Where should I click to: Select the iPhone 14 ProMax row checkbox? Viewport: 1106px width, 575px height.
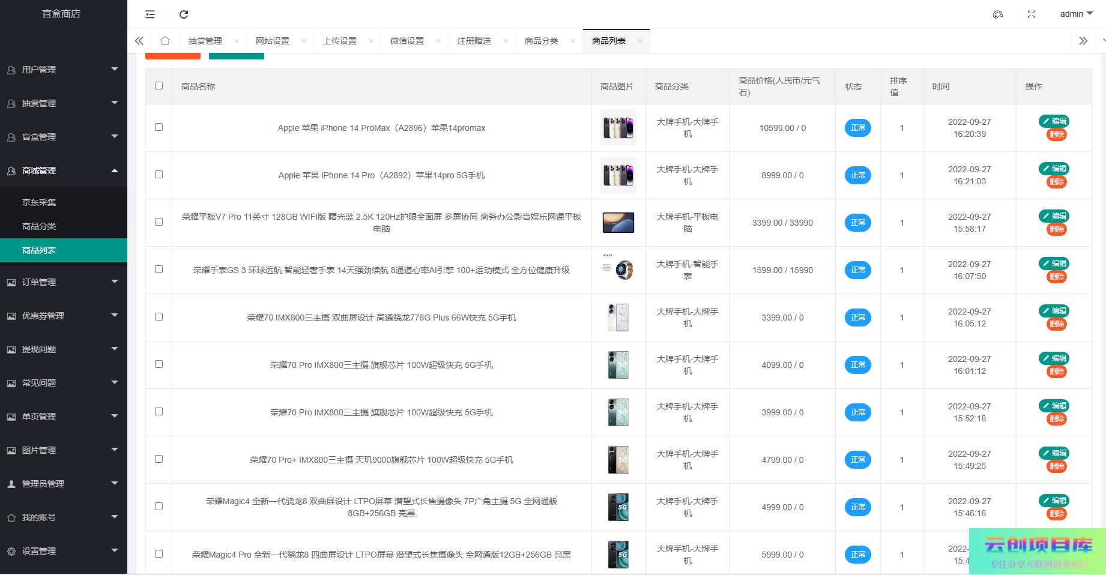(x=159, y=127)
